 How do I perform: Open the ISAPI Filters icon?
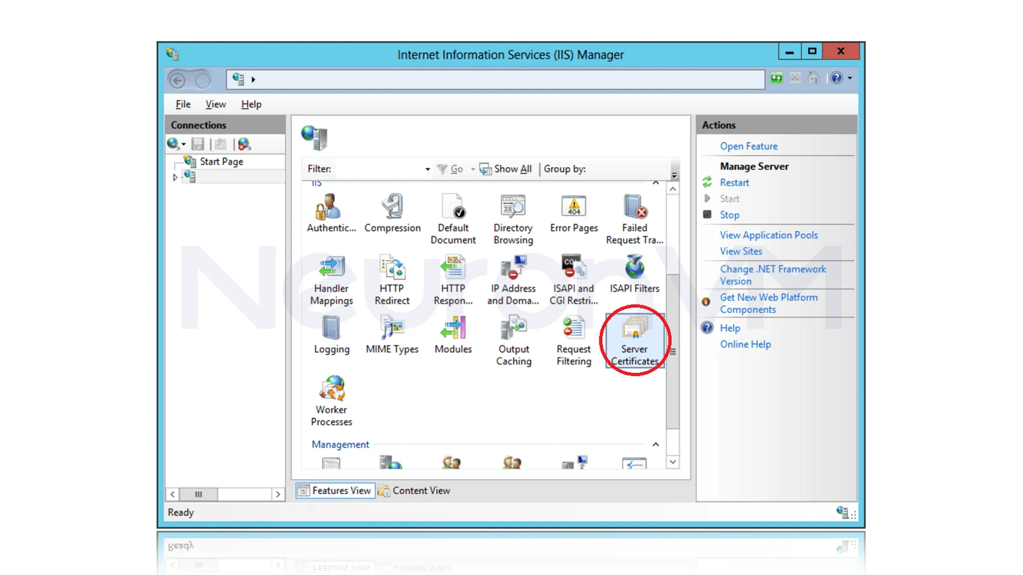(x=634, y=274)
